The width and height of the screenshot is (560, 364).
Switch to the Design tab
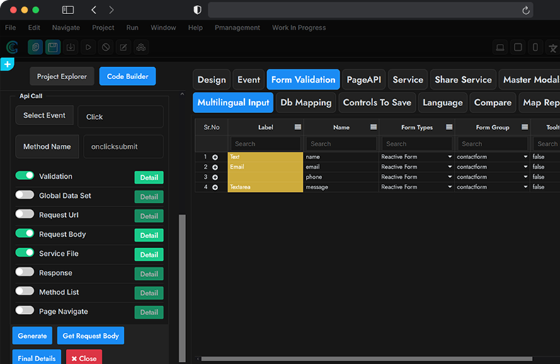212,79
